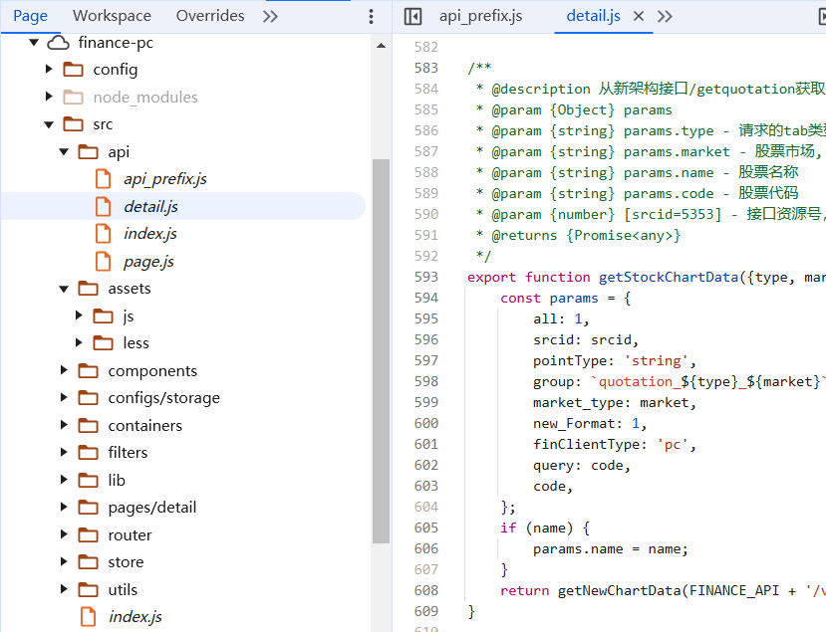Screen dimensions: 826x632
Task: Click the filters folder icon
Action: (88, 453)
